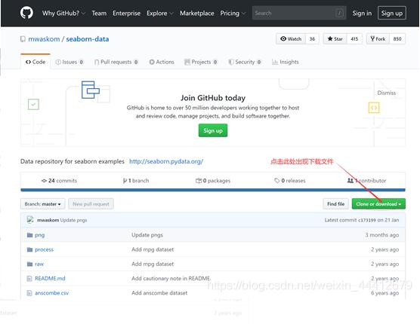Open the Team page
The image size is (420, 324).
tap(99, 13)
